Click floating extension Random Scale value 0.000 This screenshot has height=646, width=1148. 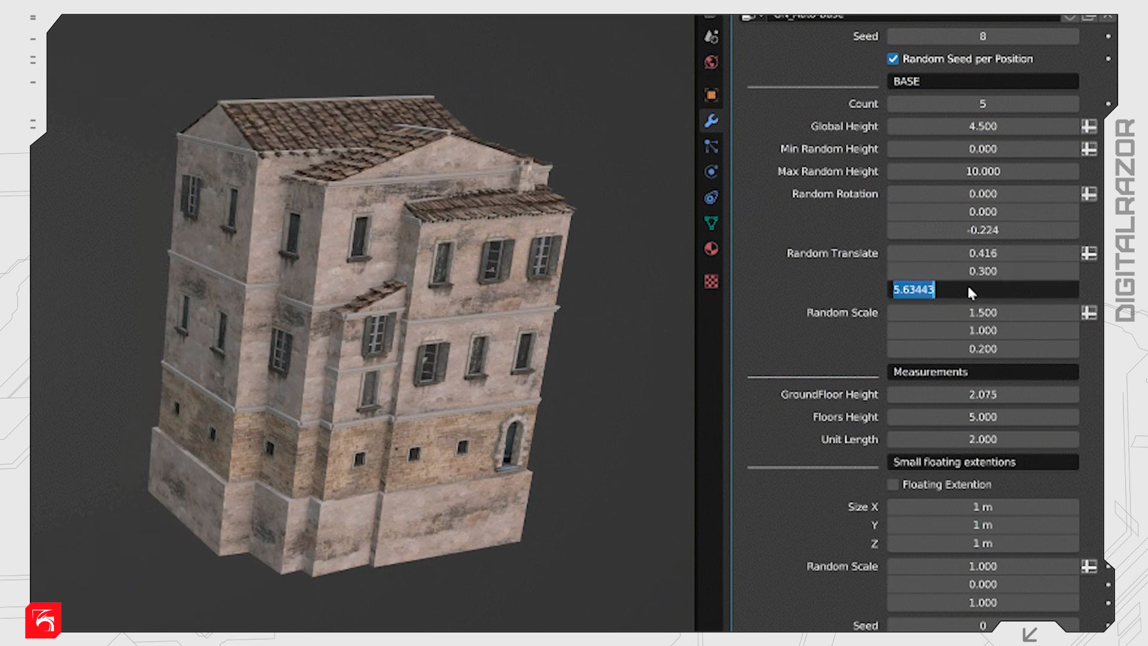tap(982, 584)
